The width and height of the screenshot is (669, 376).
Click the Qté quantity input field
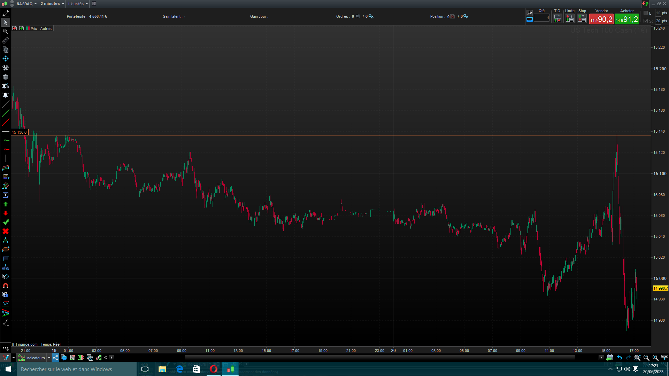tap(542, 18)
